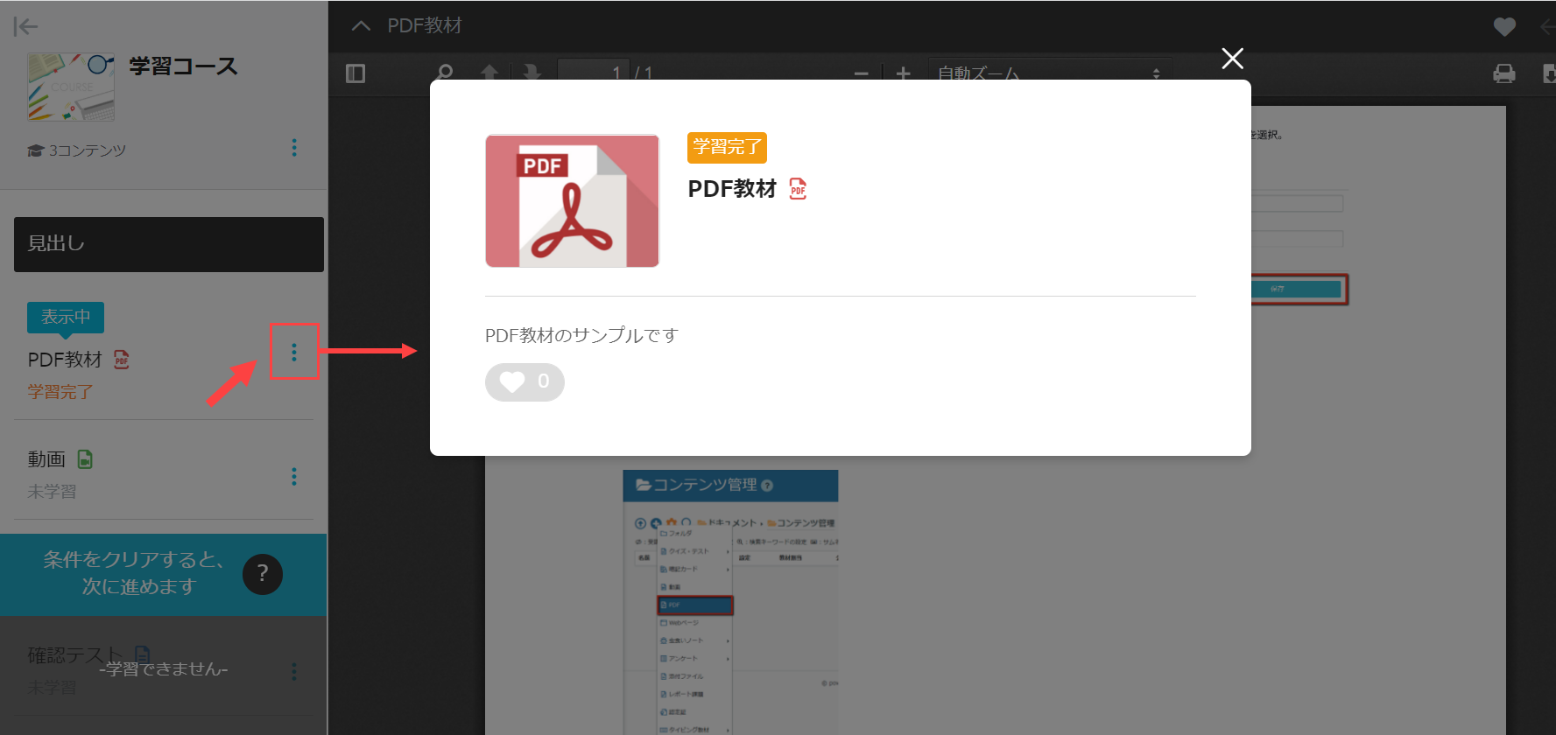Open the 自動ズーム zoom dropdown
This screenshot has width=1556, height=735.
[x=1048, y=73]
